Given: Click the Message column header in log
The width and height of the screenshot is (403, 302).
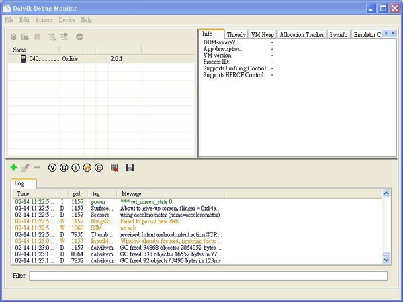Looking at the screenshot, I should click(x=131, y=193).
